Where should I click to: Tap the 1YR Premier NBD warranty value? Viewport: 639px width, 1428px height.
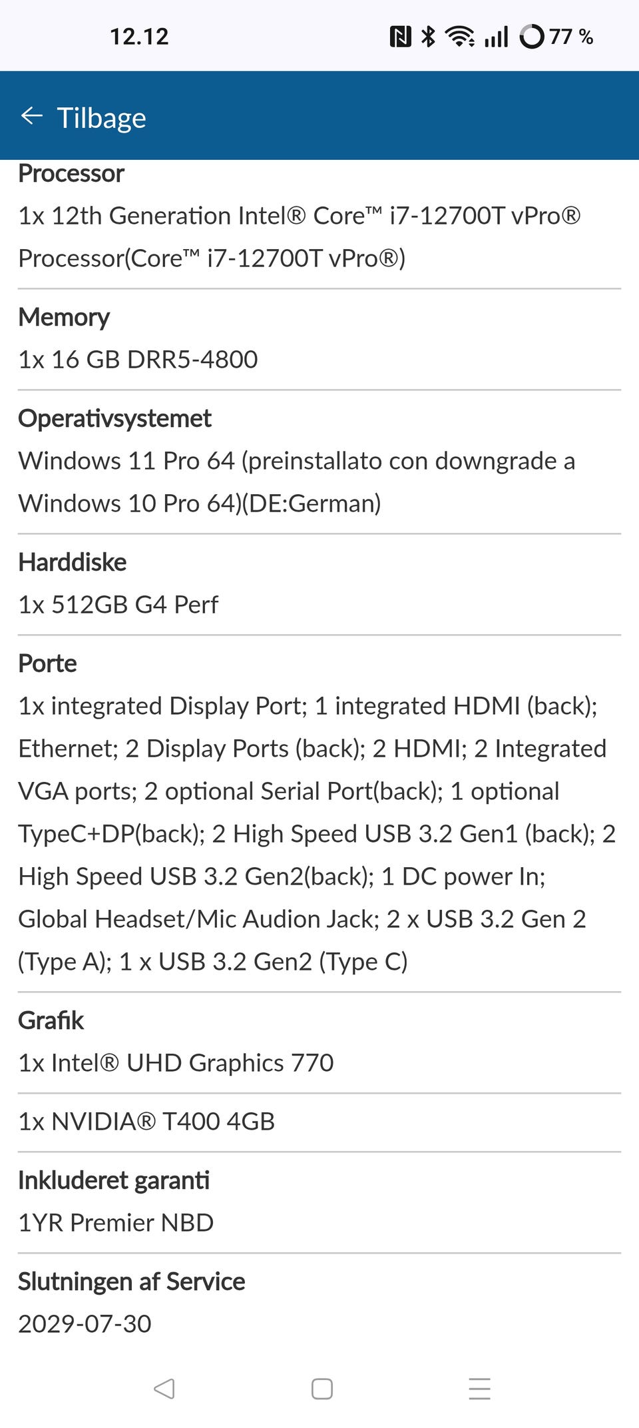click(116, 1223)
